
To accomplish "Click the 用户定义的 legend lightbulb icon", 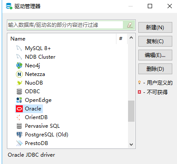I will (140, 82).
